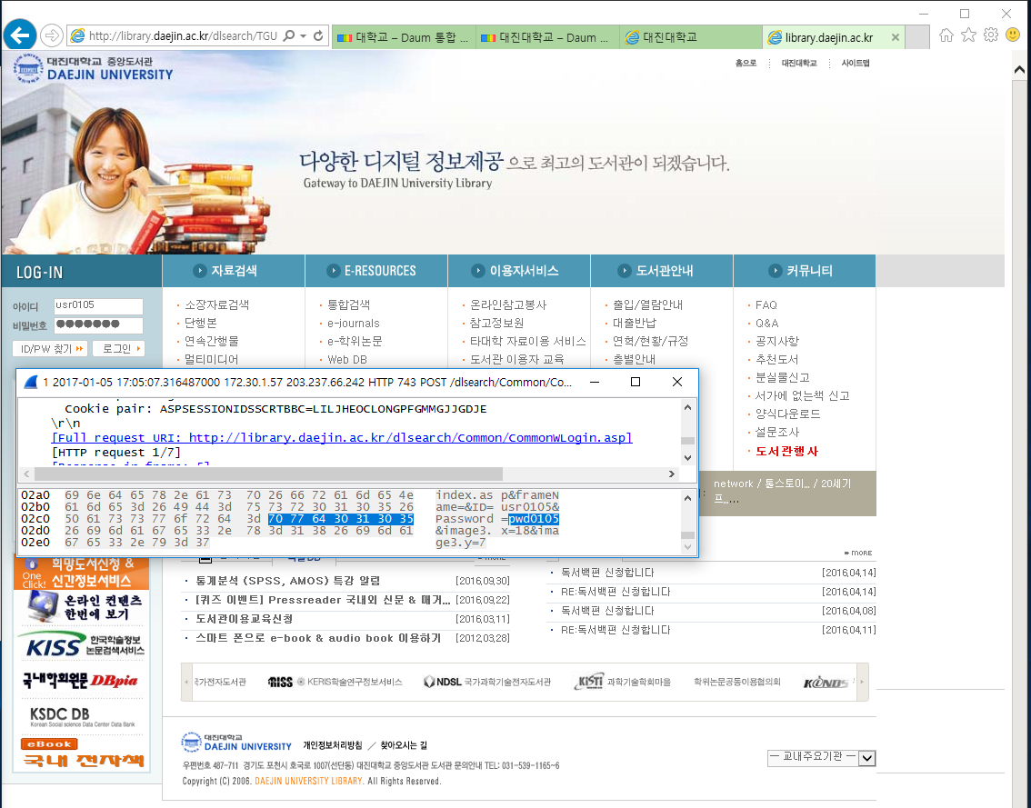The image size is (1031, 808).
Task: Open the 도서관이용교육신청 notice
Action: coord(245,619)
